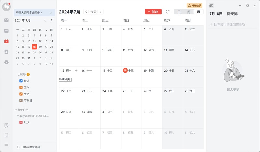Click the quick-create event input field

(232, 24)
